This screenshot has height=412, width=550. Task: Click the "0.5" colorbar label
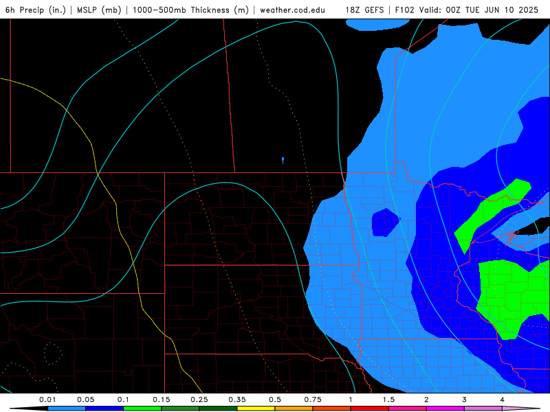point(275,400)
